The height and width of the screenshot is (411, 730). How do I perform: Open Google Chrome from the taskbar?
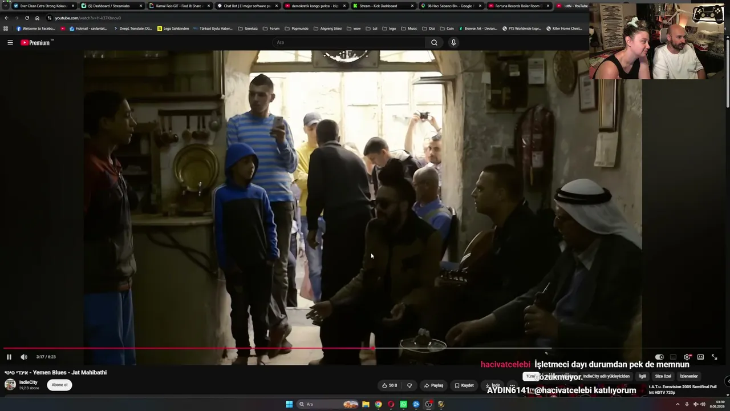378,404
